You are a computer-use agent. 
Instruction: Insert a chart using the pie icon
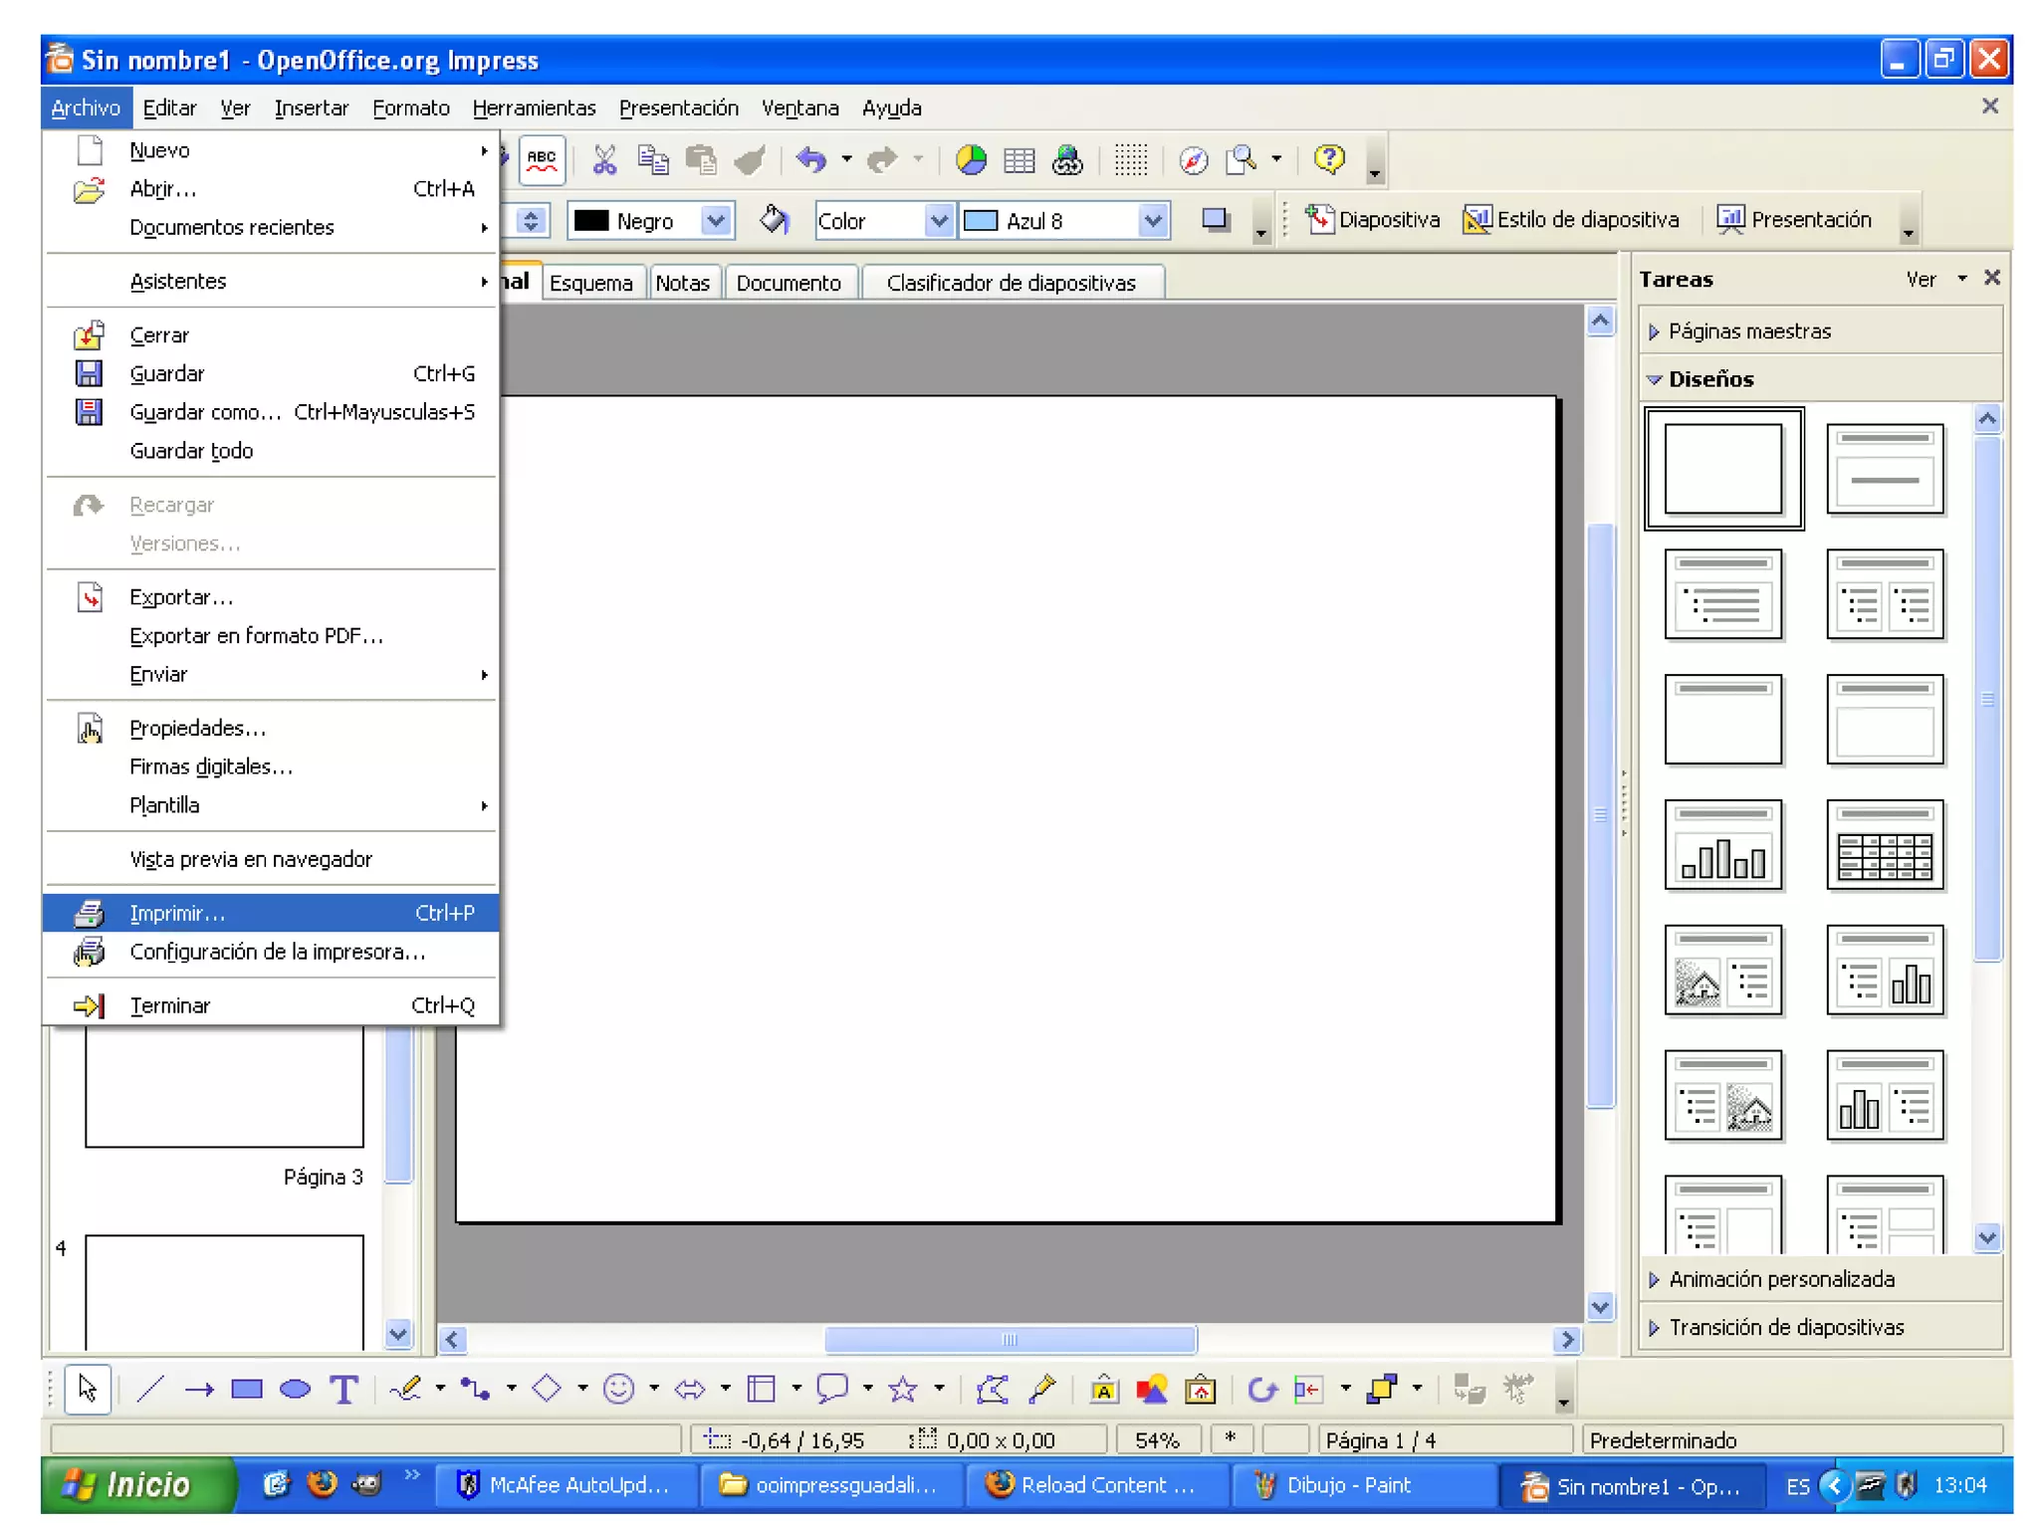coord(971,160)
